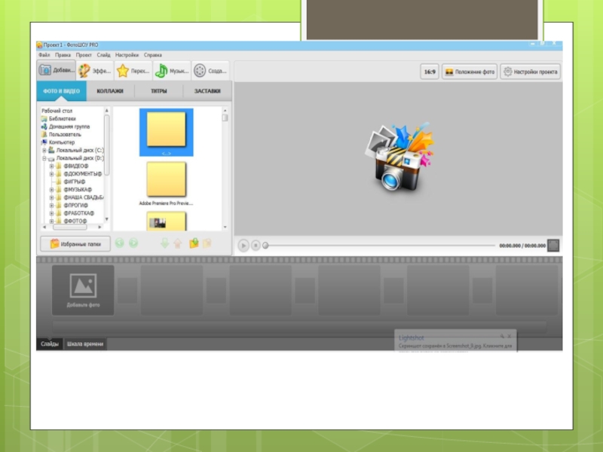Expand the ВИДЕО folder in the tree
603x452 pixels.
click(x=52, y=166)
